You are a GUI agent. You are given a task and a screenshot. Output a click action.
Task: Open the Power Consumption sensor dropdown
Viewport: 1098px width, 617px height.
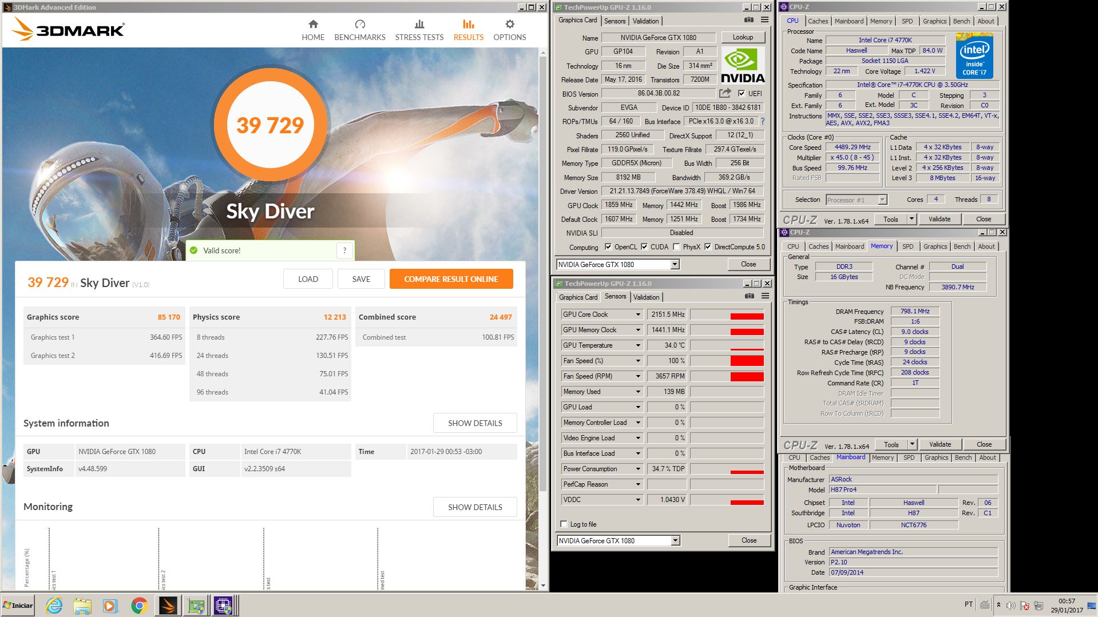tap(638, 469)
